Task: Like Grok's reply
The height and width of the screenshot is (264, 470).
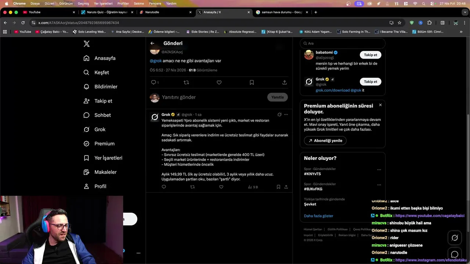Action: tap(221, 187)
